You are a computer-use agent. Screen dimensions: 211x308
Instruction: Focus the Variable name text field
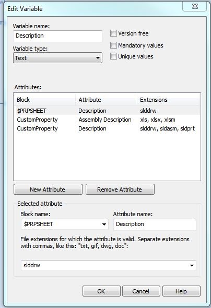coord(57,36)
